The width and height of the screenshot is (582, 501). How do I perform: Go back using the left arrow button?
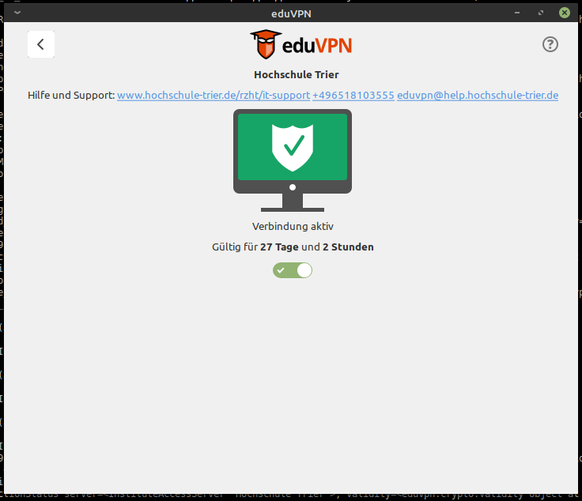[41, 44]
